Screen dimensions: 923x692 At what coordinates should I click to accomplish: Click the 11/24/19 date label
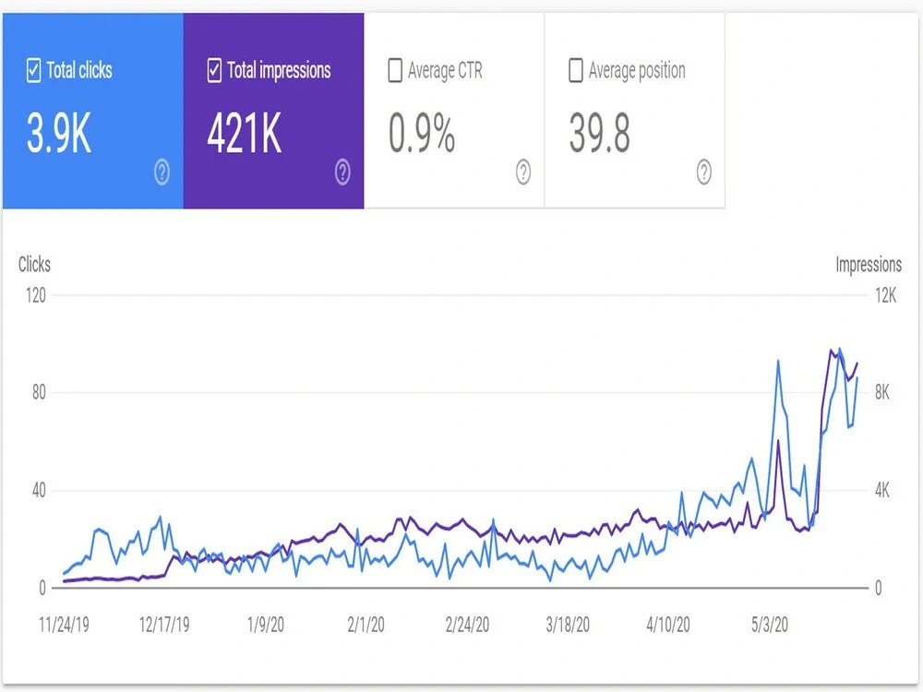point(65,625)
